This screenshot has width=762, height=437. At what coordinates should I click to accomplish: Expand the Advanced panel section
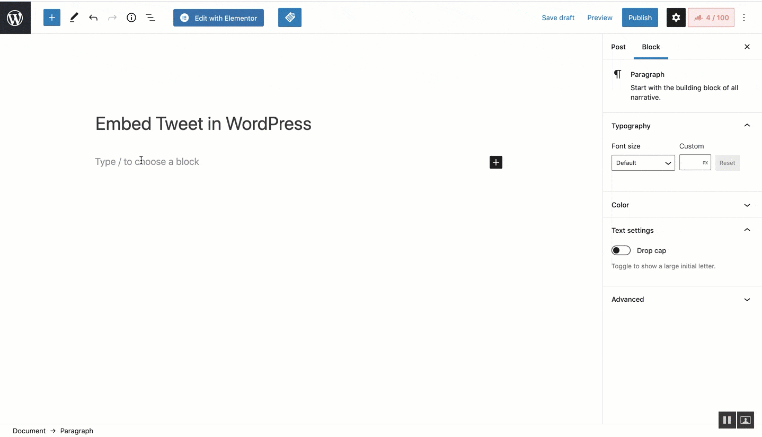point(681,299)
